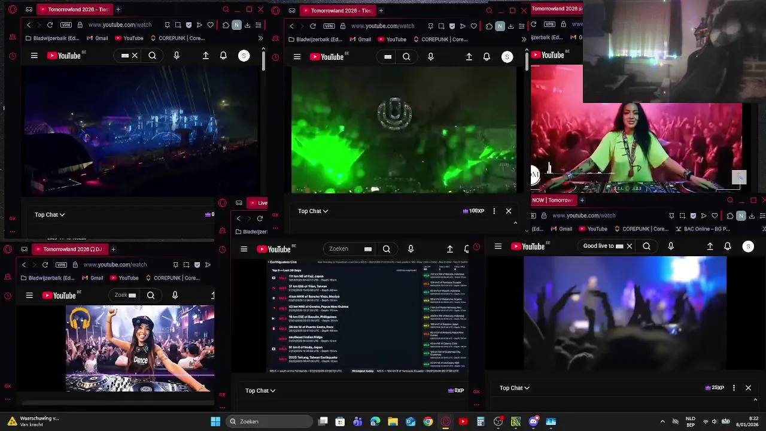Open YouTube guide menu in blue-stage window
This screenshot has width=766, height=431.
coord(34,56)
